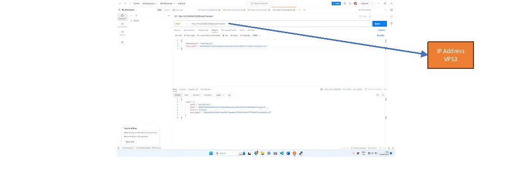Click the settings gear icon in header
Image resolution: width=513 pixels, height=179 pixels.
(x=345, y=3)
